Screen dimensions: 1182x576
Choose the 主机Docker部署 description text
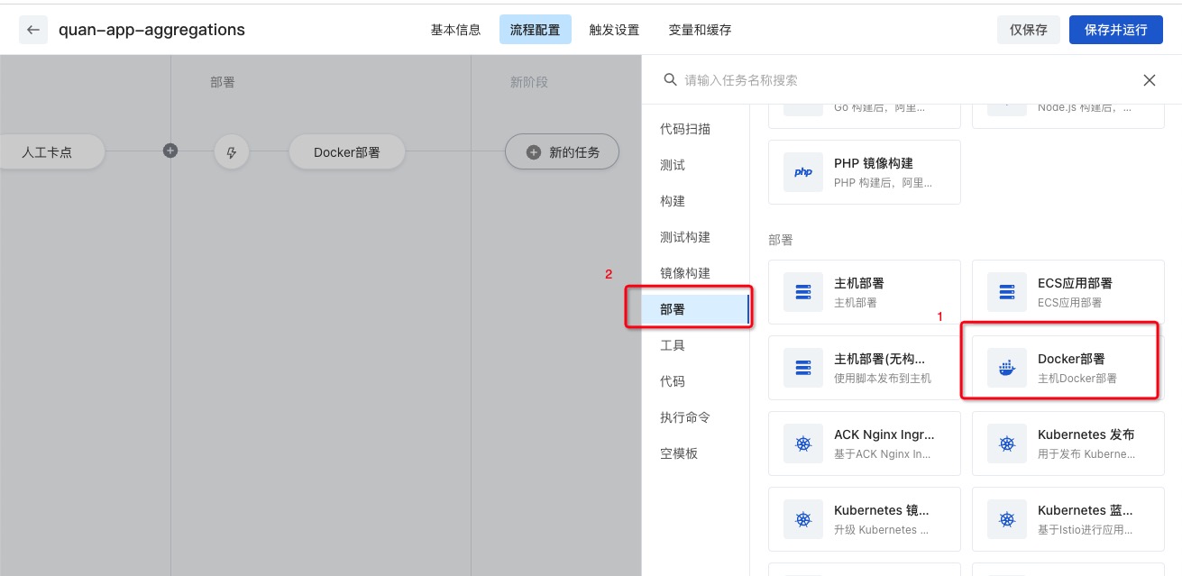click(x=1077, y=379)
